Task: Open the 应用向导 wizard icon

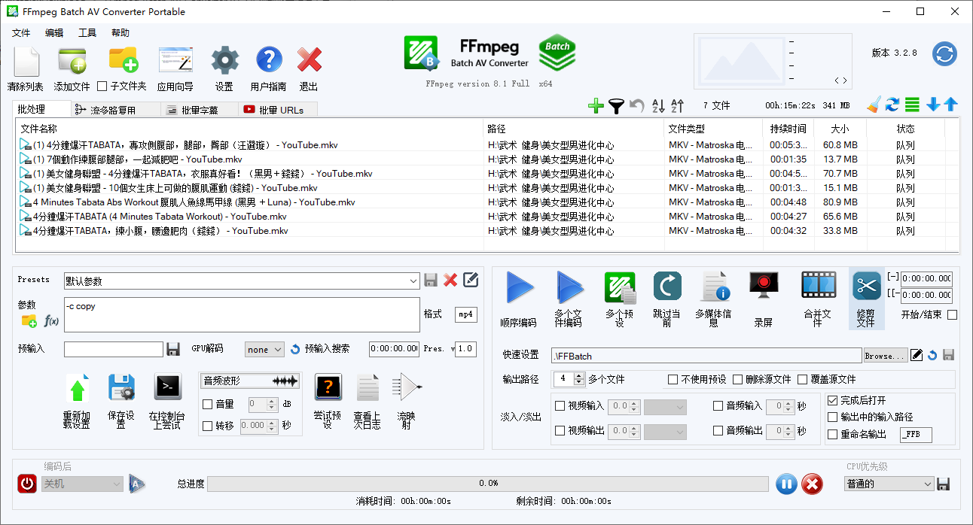Action: click(x=175, y=60)
